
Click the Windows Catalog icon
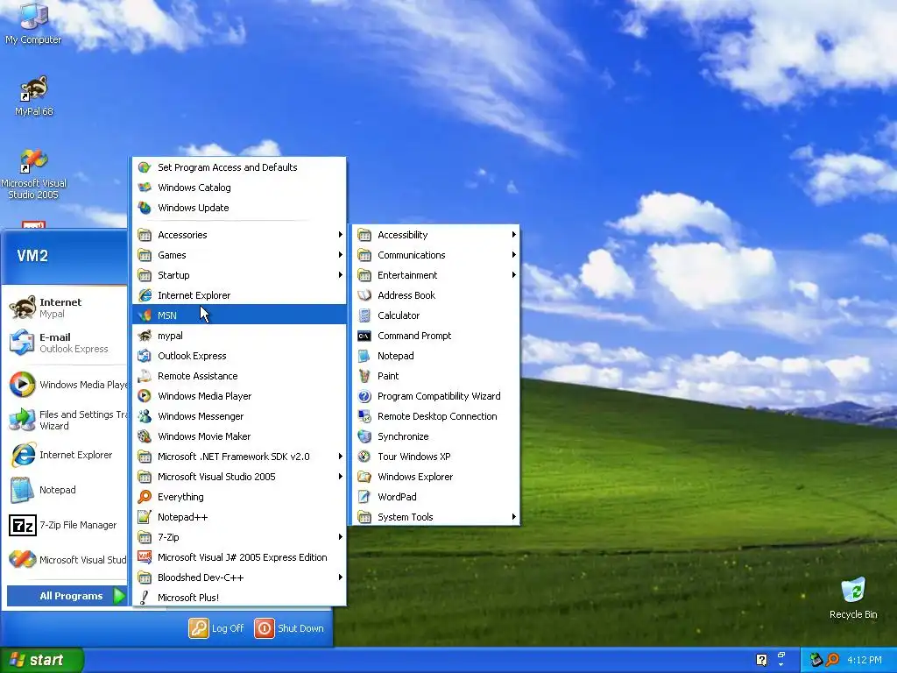145,188
